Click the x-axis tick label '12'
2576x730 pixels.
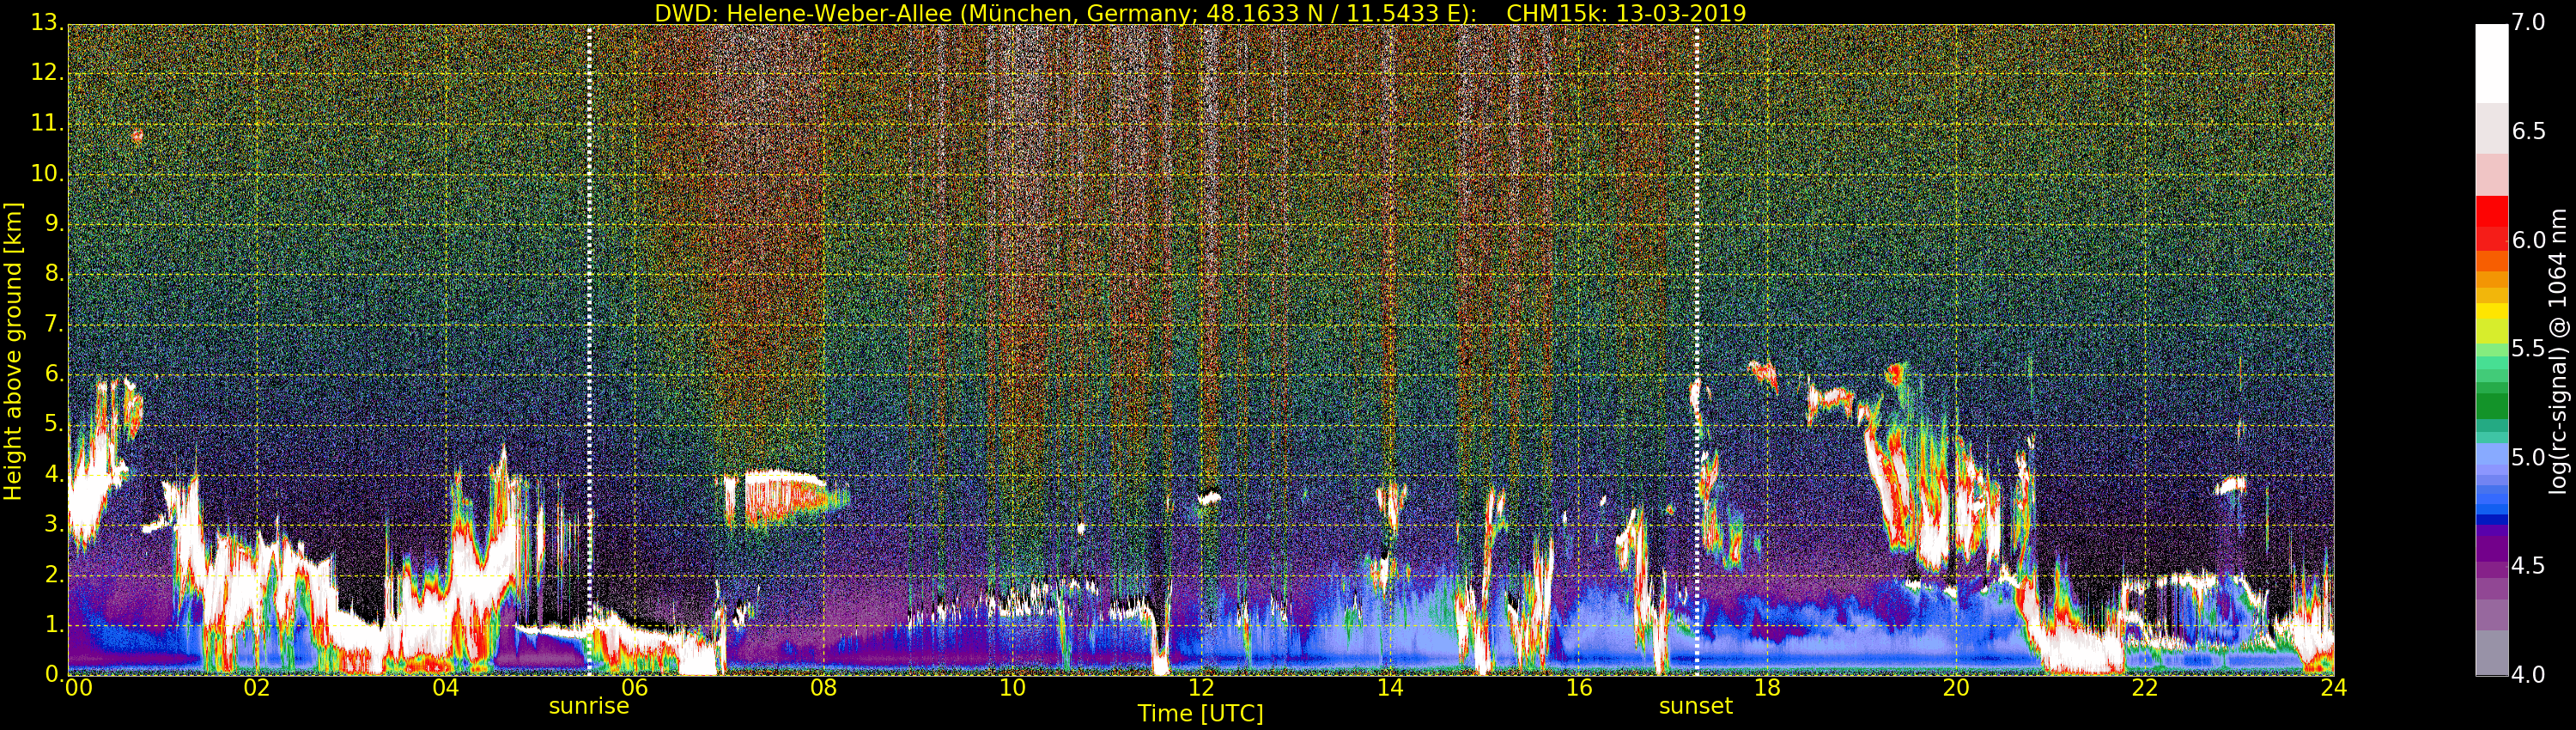[1201, 688]
